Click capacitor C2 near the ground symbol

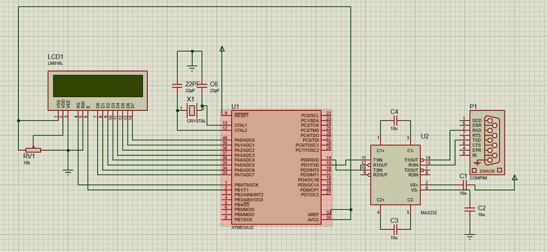[471, 209]
